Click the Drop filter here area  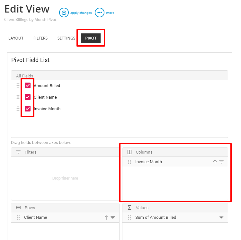(x=65, y=178)
